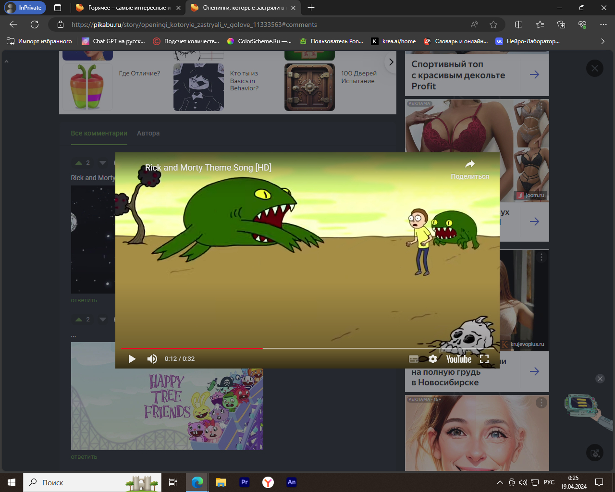Open YouTube player settings gear
The image size is (615, 492).
[x=433, y=359]
